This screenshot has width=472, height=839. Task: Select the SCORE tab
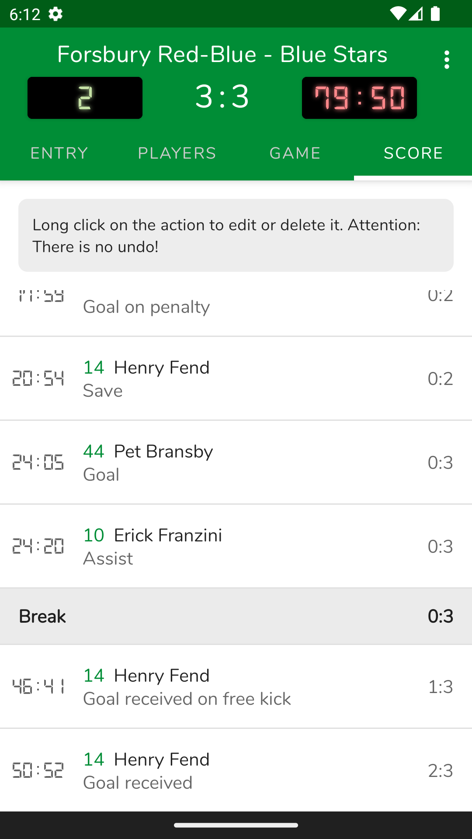coord(413,153)
